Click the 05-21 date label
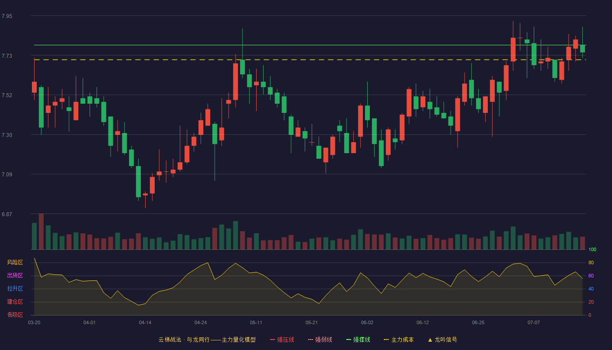 312,322
